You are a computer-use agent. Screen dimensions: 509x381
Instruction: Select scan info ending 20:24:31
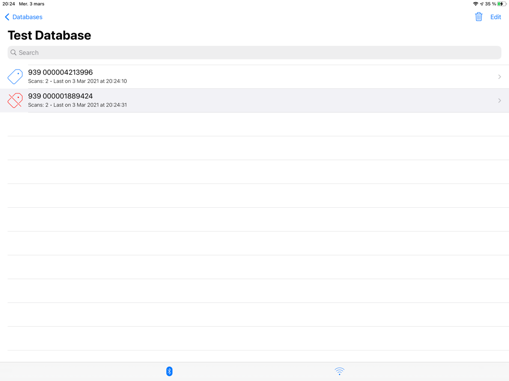click(77, 105)
